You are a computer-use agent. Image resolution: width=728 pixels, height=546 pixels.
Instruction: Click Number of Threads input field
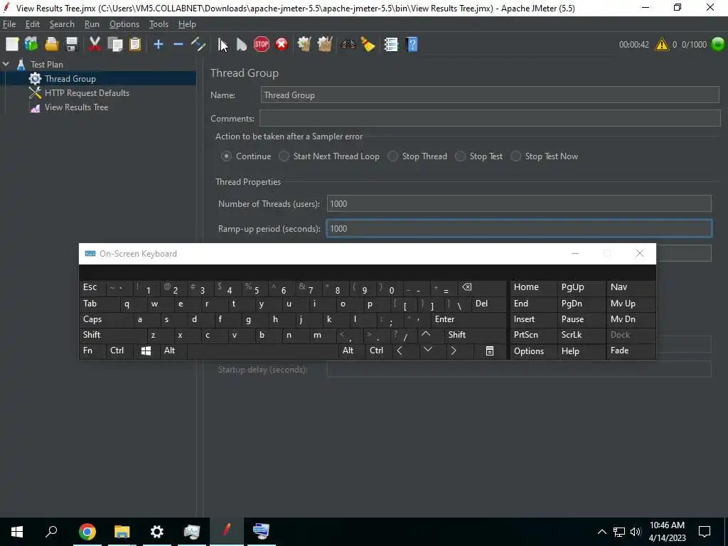pos(519,204)
